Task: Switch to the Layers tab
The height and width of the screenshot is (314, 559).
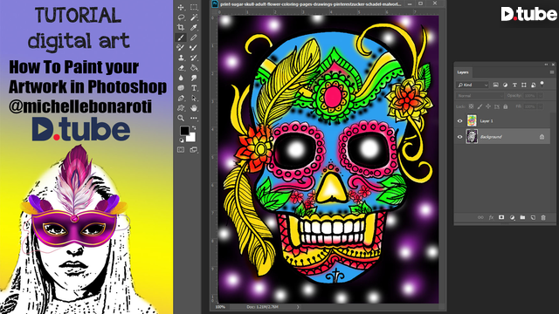Action: (463, 72)
